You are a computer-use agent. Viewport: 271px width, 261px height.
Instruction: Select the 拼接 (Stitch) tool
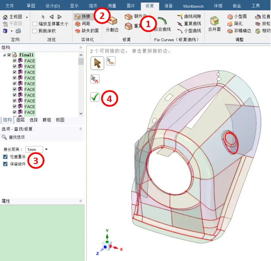tap(82, 16)
